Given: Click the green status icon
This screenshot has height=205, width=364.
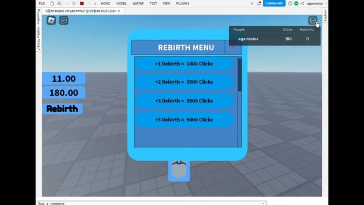Looking at the screenshot, I should [x=296, y=3].
